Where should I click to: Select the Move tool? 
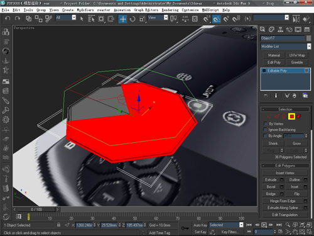coord(123,19)
